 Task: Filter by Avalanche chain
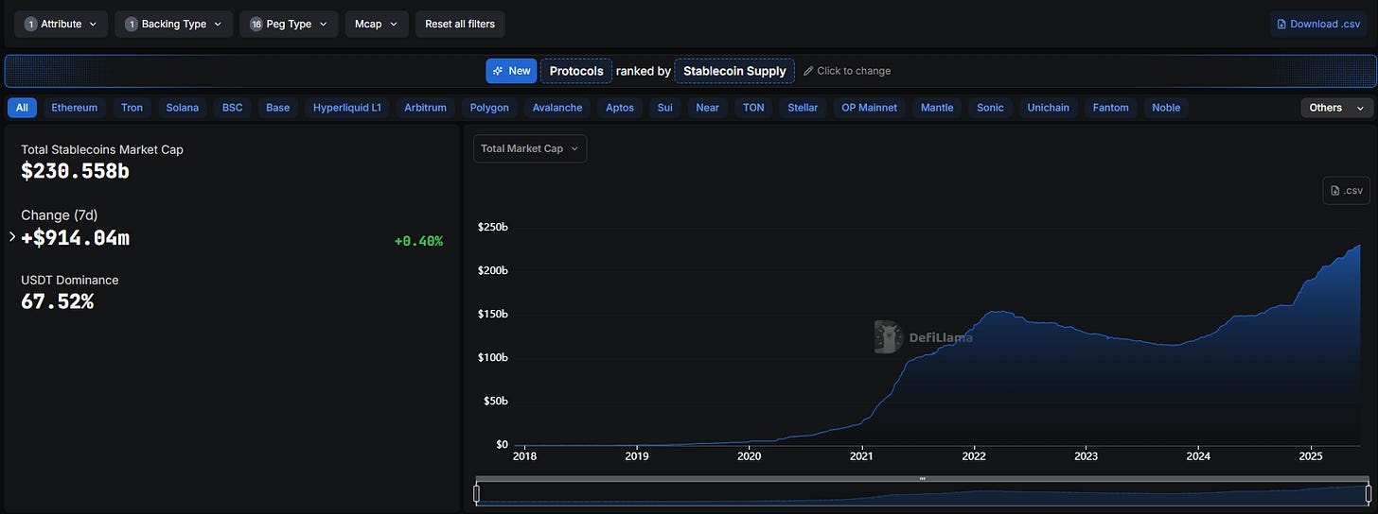tap(557, 108)
